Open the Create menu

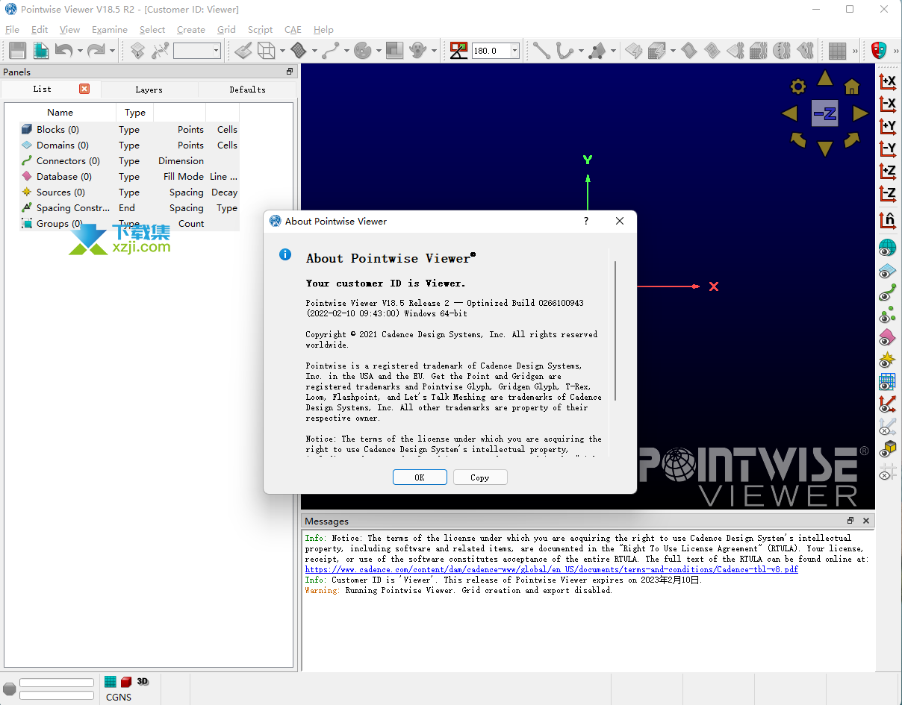[x=191, y=30]
